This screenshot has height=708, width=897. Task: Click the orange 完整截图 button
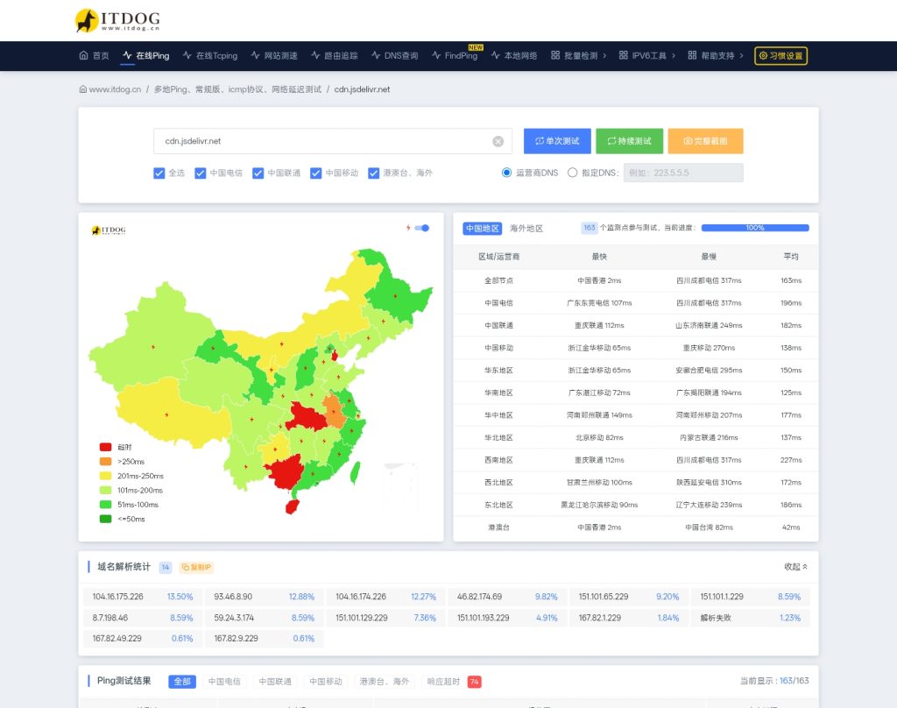[705, 141]
